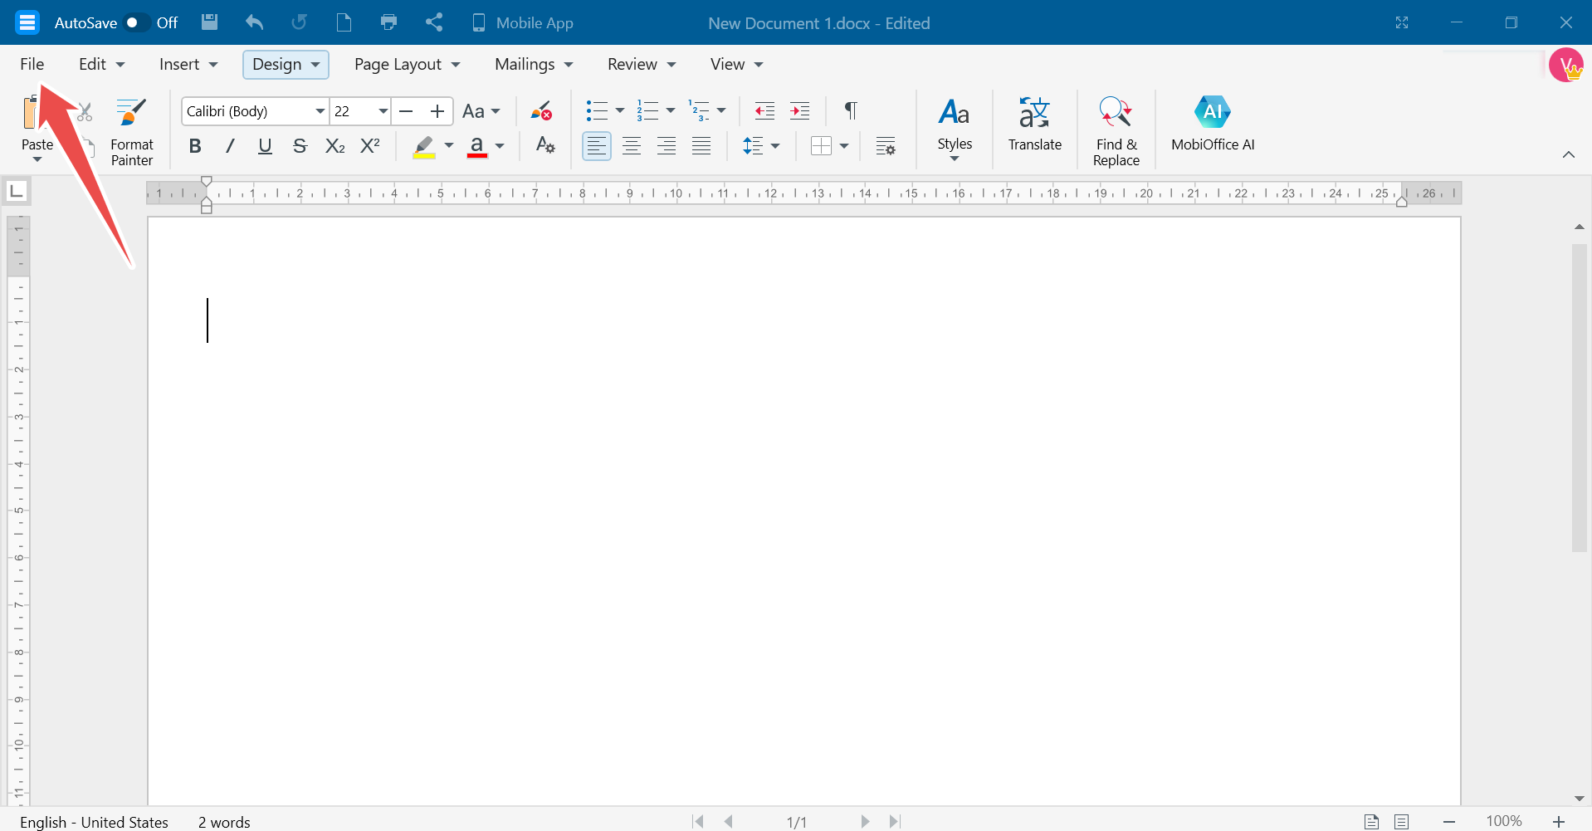Center align the text
The height and width of the screenshot is (831, 1592).
pyautogui.click(x=632, y=146)
